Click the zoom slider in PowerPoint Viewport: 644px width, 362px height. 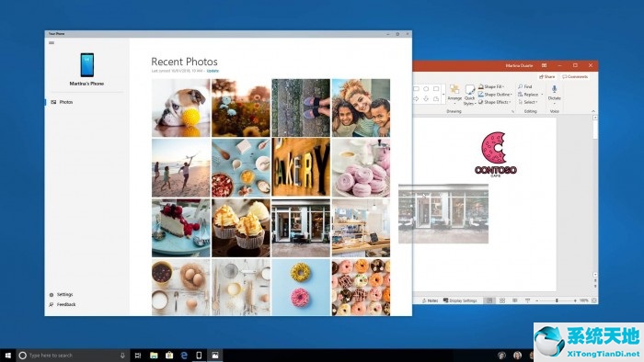click(x=556, y=300)
